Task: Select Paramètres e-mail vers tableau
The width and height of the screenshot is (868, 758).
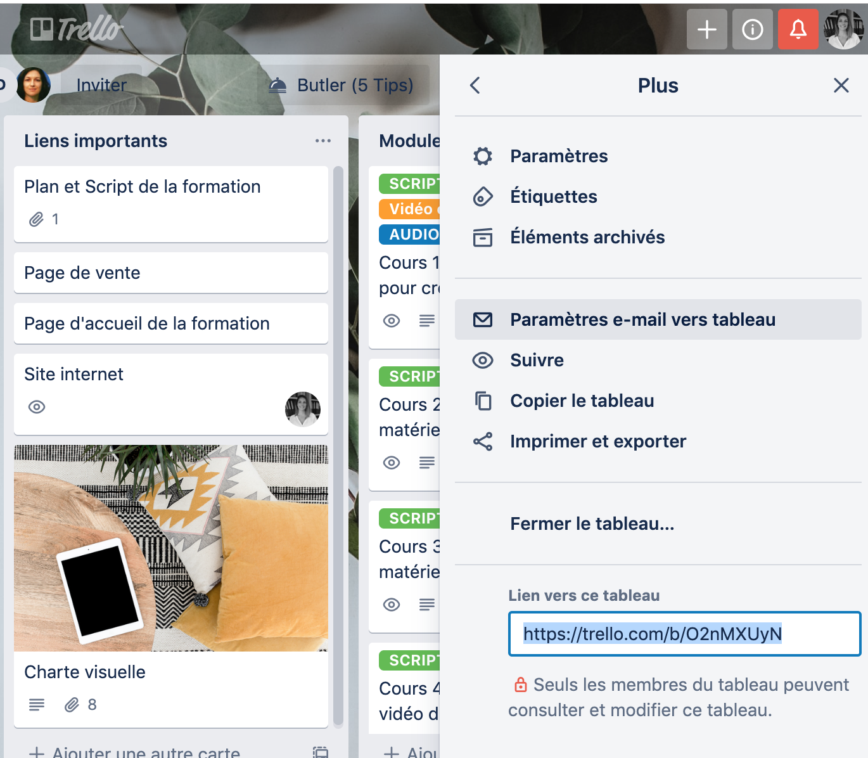Action: coord(642,319)
